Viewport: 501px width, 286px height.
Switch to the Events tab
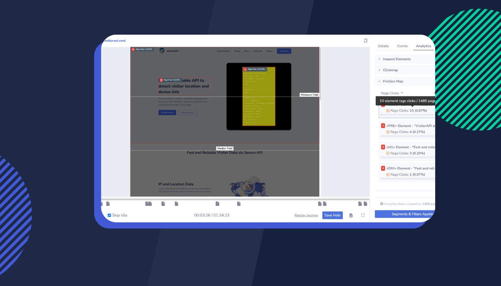pyautogui.click(x=402, y=46)
